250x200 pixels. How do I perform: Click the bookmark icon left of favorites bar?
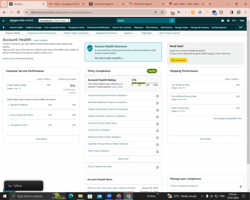3,27
